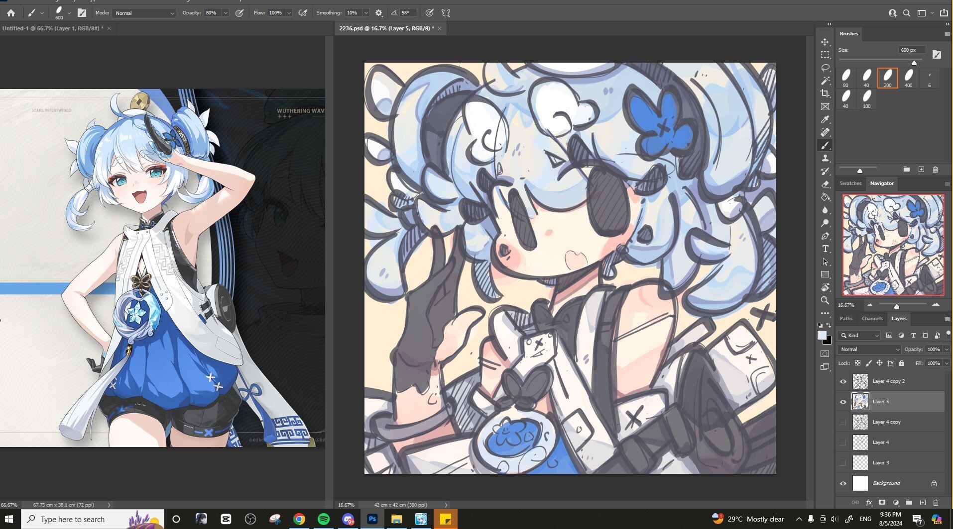The image size is (953, 529).
Task: Open the painting Mode dropdown
Action: 144,13
